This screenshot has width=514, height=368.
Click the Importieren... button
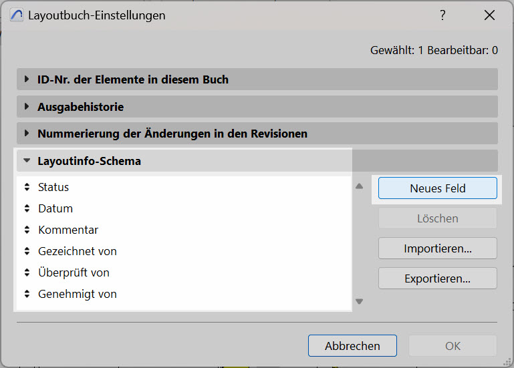coord(438,248)
